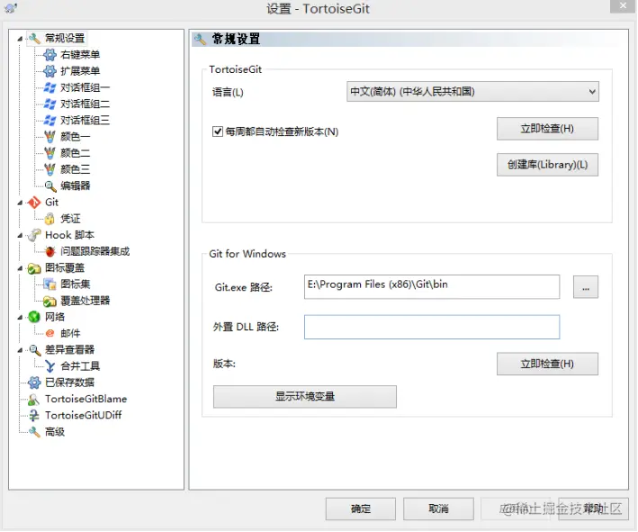Click the gear icon beside 已保存数据
The image size is (638, 532).
[34, 383]
